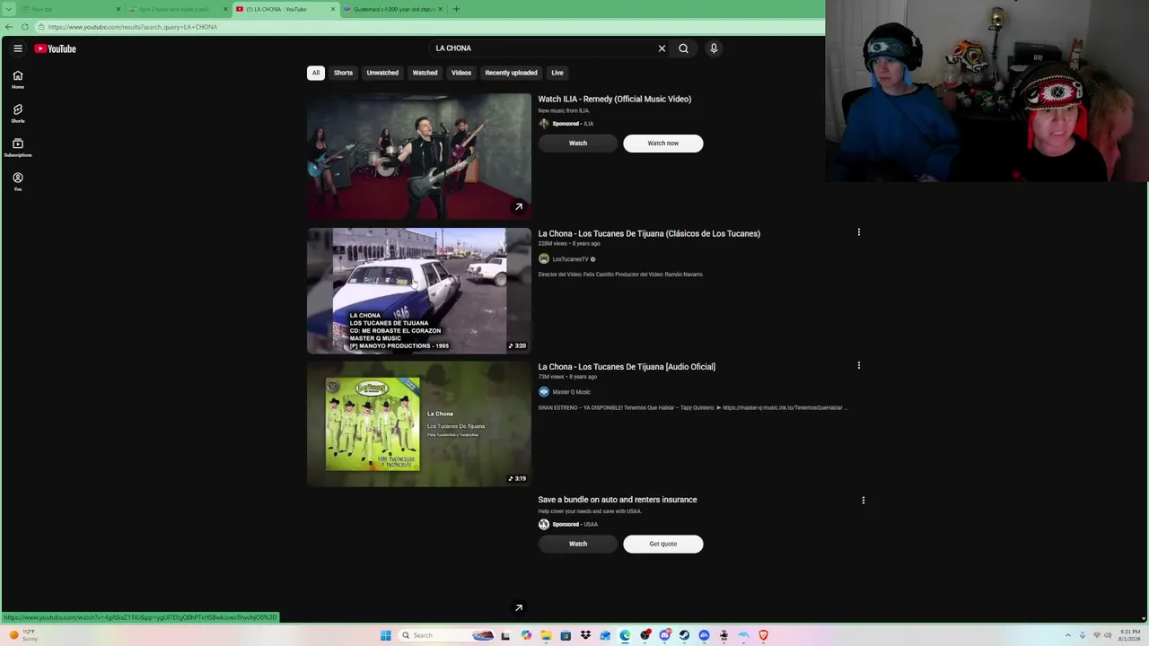Screen dimensions: 1149x646
Task: Filter results by Live
Action: [557, 73]
